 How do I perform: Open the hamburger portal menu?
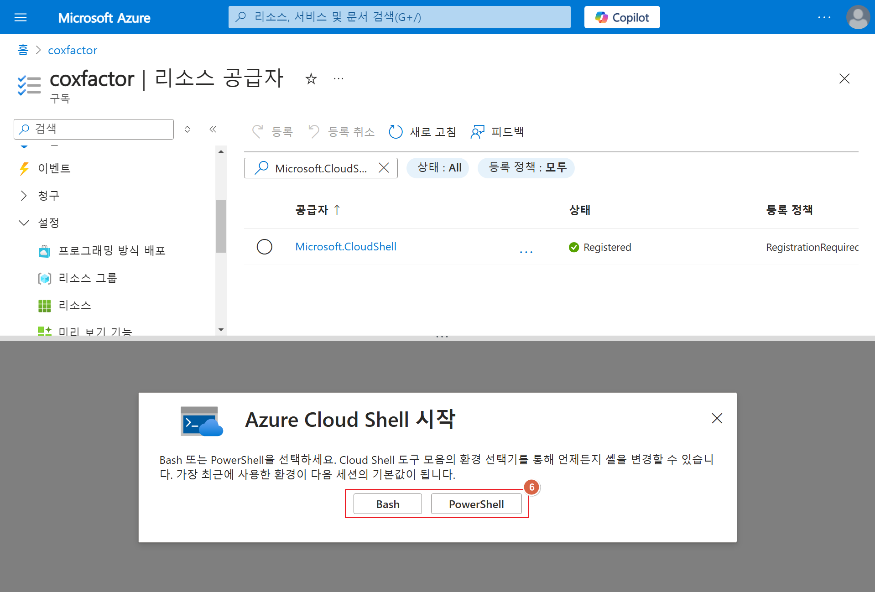[21, 17]
